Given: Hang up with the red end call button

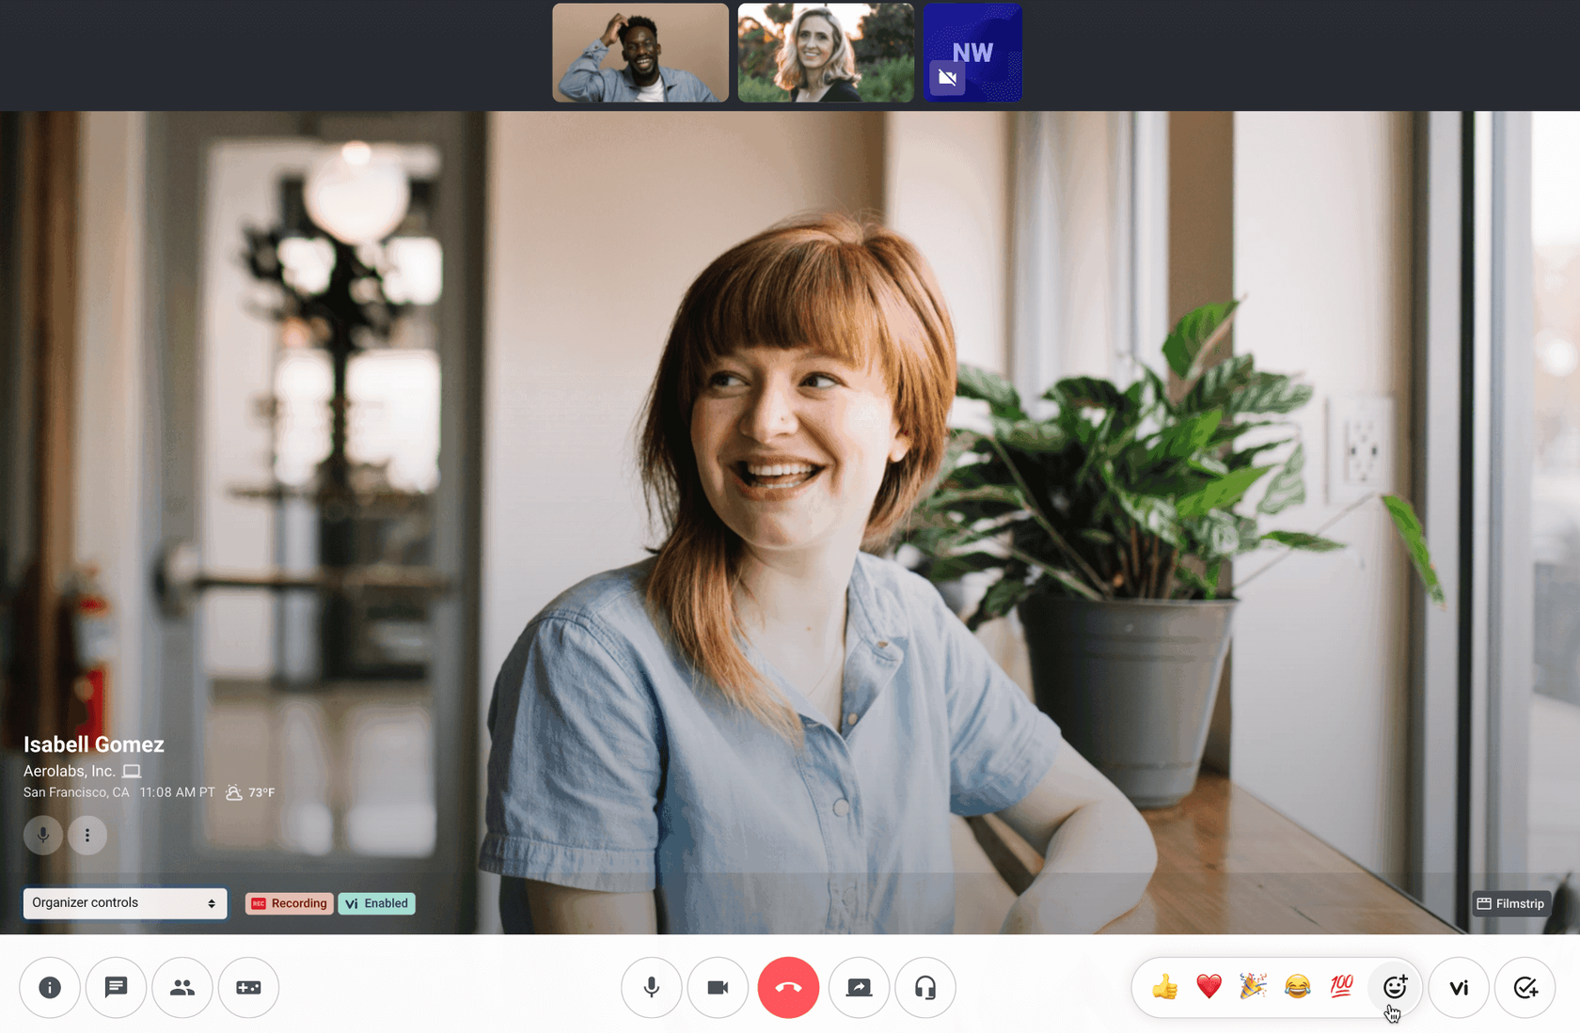Looking at the screenshot, I should coord(788,988).
